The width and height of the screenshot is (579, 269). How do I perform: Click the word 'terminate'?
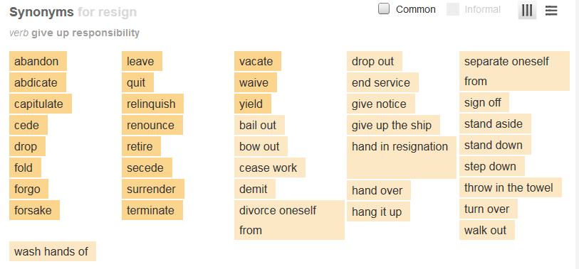(x=152, y=211)
